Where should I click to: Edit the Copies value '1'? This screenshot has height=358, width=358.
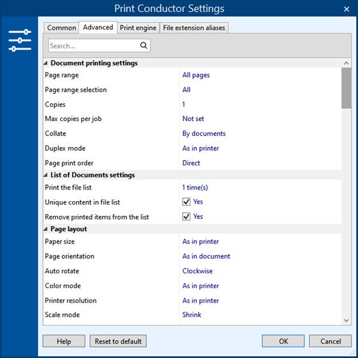(x=184, y=104)
